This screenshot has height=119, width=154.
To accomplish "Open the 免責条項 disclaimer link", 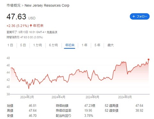I will click(x=52, y=32).
